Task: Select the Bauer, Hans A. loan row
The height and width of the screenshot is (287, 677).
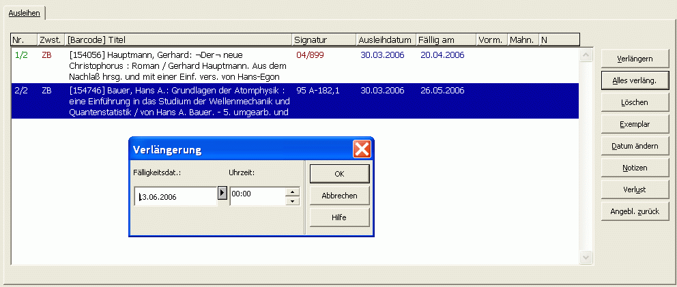Action: (x=294, y=101)
